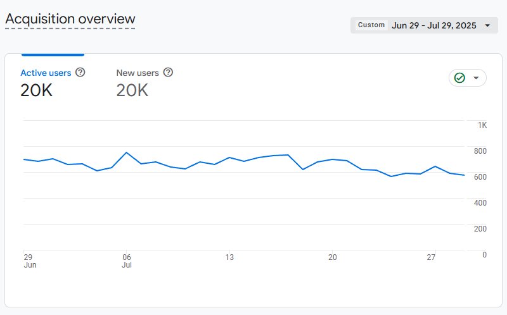Select the Active users metric tab

click(46, 73)
